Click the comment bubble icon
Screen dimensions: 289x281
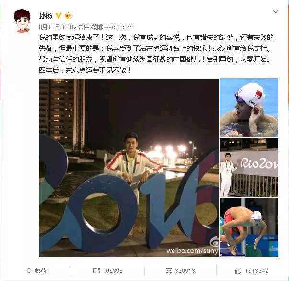(169, 271)
